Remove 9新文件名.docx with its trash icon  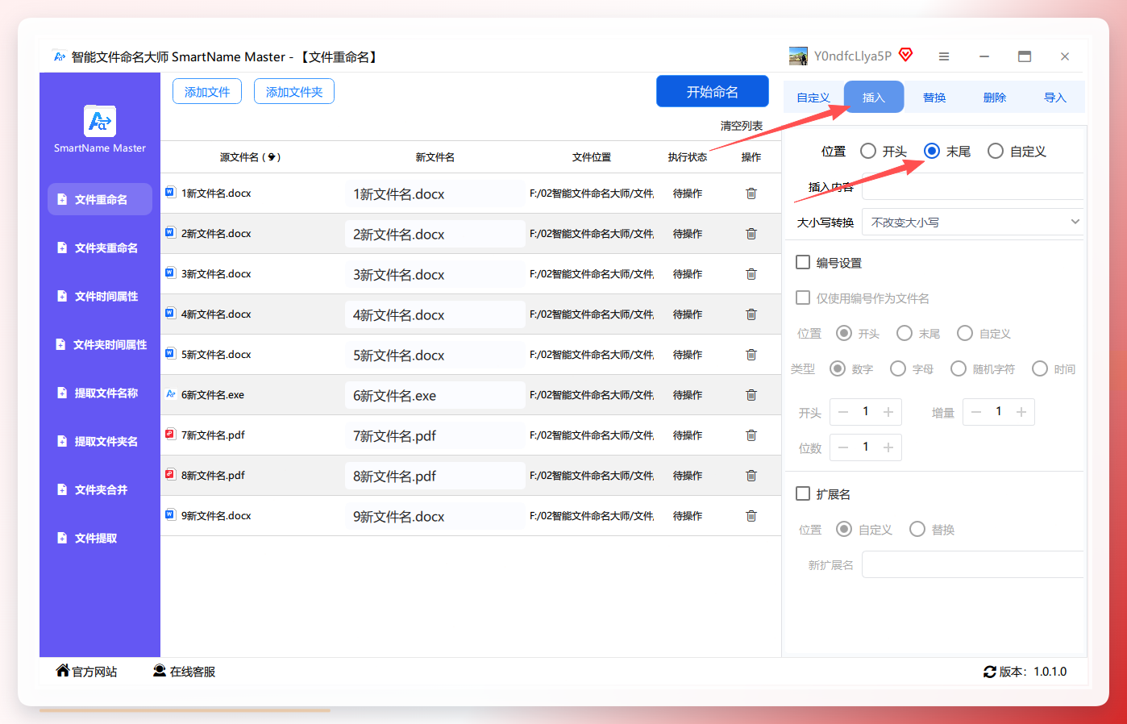point(751,516)
